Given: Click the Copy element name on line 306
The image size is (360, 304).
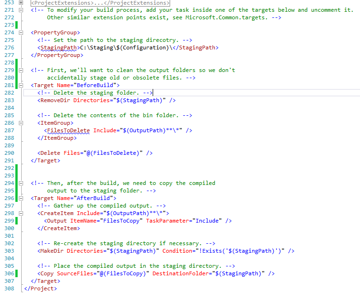Looking at the screenshot, I should click(x=47, y=273).
